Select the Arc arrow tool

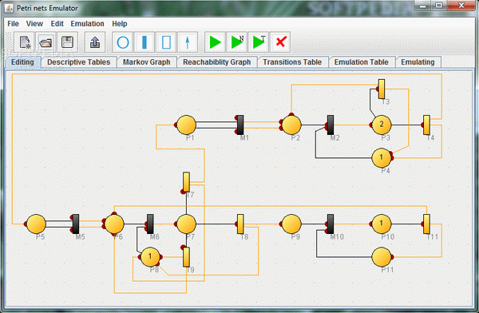(188, 42)
